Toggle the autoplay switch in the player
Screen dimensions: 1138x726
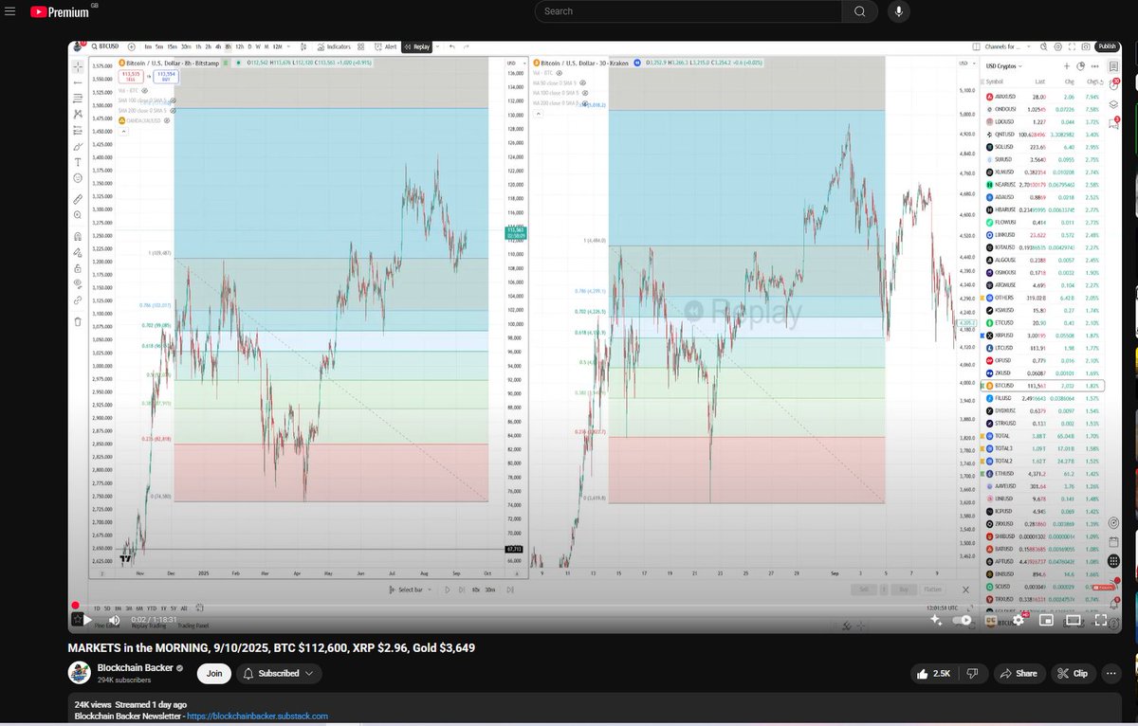pos(962,620)
